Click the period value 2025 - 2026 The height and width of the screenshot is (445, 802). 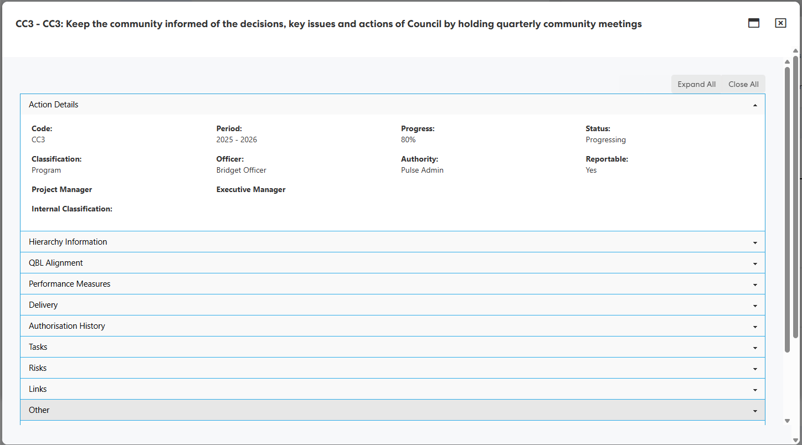pyautogui.click(x=237, y=139)
